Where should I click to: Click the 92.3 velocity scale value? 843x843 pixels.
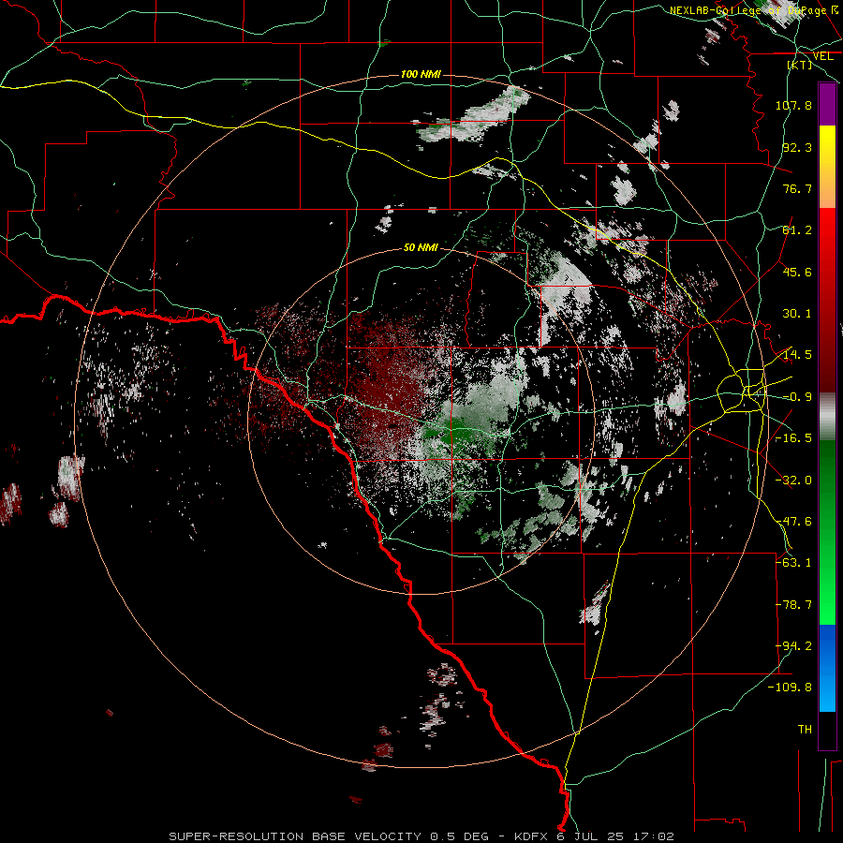click(x=797, y=147)
